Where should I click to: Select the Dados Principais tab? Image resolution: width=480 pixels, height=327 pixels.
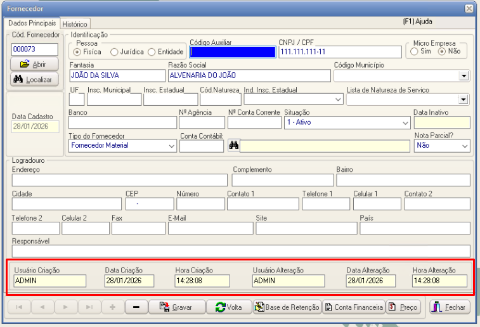click(31, 23)
